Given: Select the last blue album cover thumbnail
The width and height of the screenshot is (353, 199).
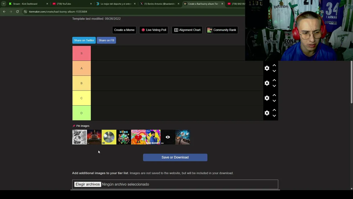Looking at the screenshot, I should click(x=183, y=137).
